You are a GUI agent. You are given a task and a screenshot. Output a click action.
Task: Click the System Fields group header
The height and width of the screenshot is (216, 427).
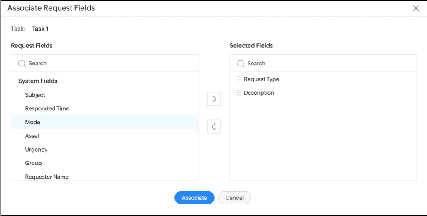tap(38, 81)
